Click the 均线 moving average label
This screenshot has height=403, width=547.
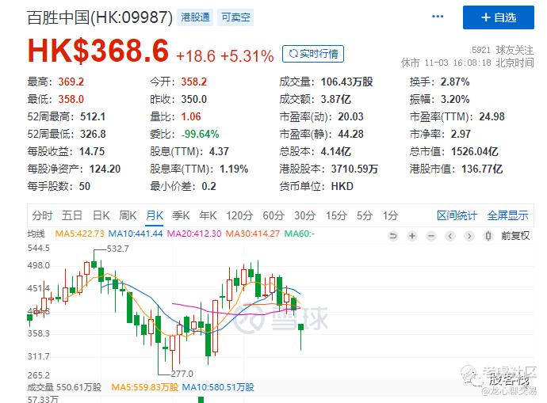tap(36, 234)
